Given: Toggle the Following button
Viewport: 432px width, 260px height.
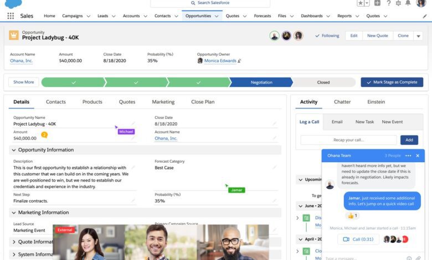Looking at the screenshot, I should [327, 36].
